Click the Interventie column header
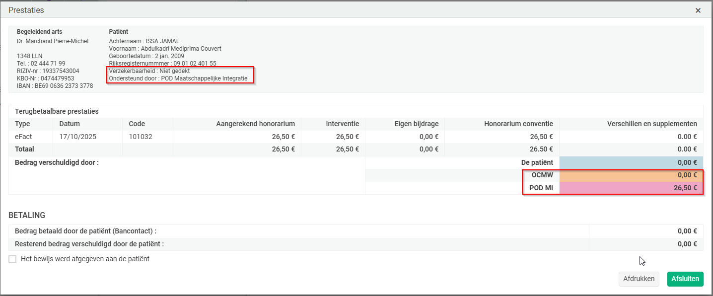The width and height of the screenshot is (713, 296). click(x=342, y=124)
